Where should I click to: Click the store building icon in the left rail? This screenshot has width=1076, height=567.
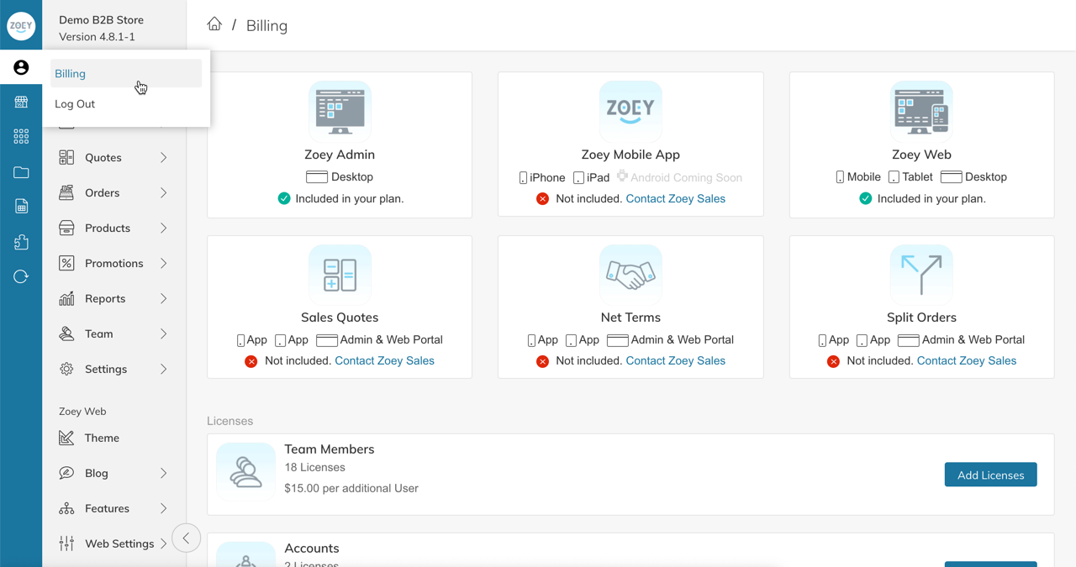(x=21, y=102)
